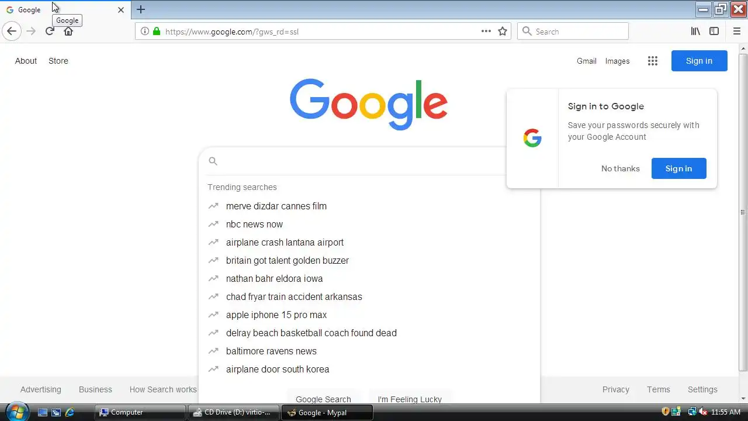Open a new tab with the plus button
The width and height of the screenshot is (748, 421).
tap(141, 9)
